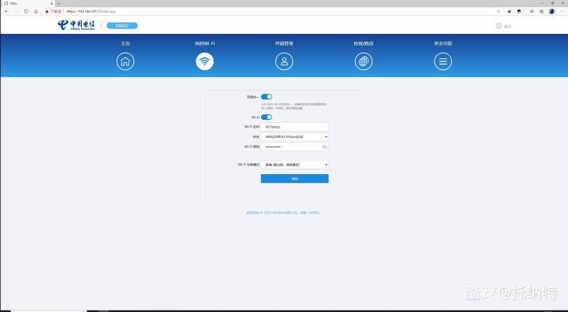568x312 pixels.
Task: Click the logout text link
Action: [x=507, y=27]
